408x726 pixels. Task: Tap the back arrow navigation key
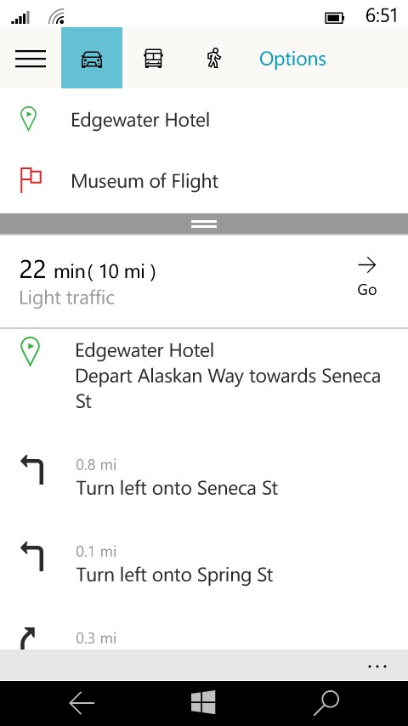(82, 703)
